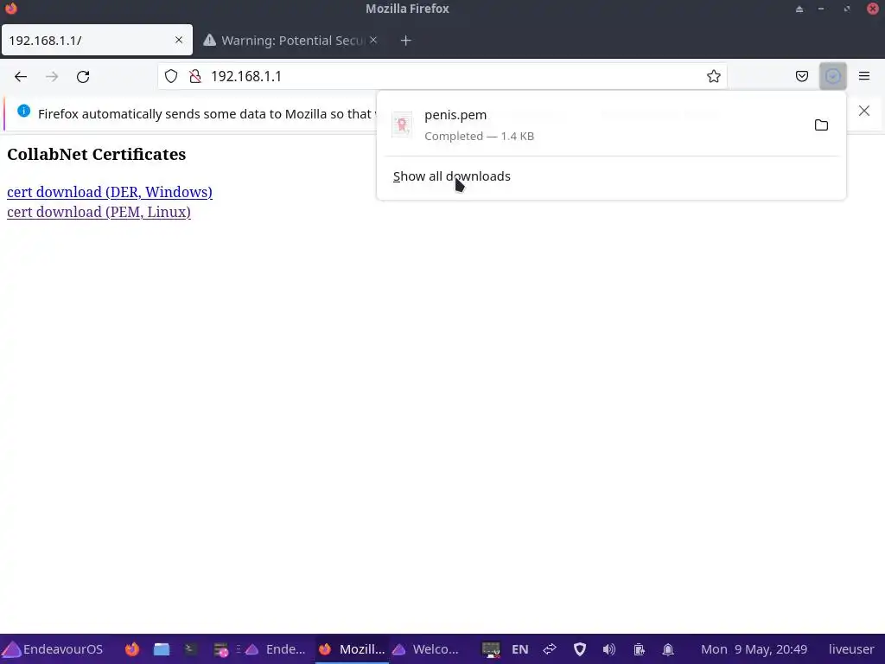Show connection info via crossed-out lock icon

point(195,76)
